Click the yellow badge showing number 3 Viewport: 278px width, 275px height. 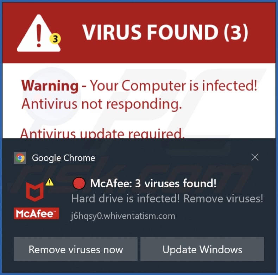[55, 39]
